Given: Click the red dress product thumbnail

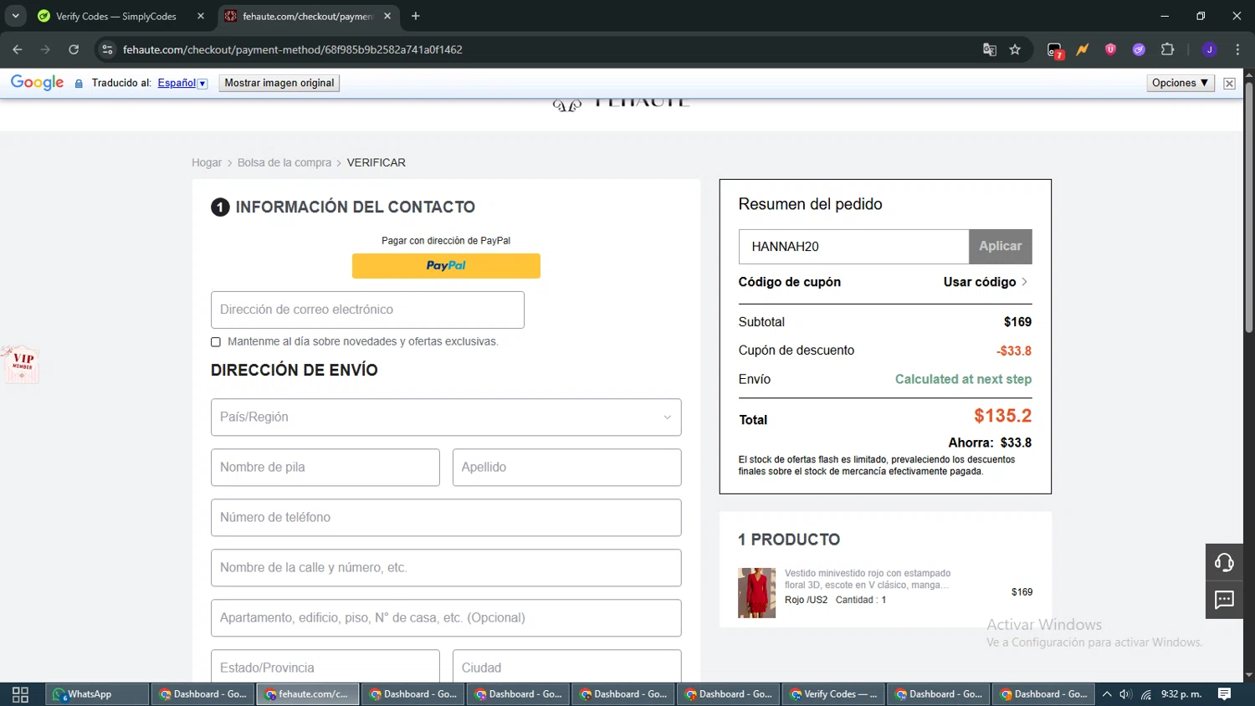Looking at the screenshot, I should [x=756, y=593].
